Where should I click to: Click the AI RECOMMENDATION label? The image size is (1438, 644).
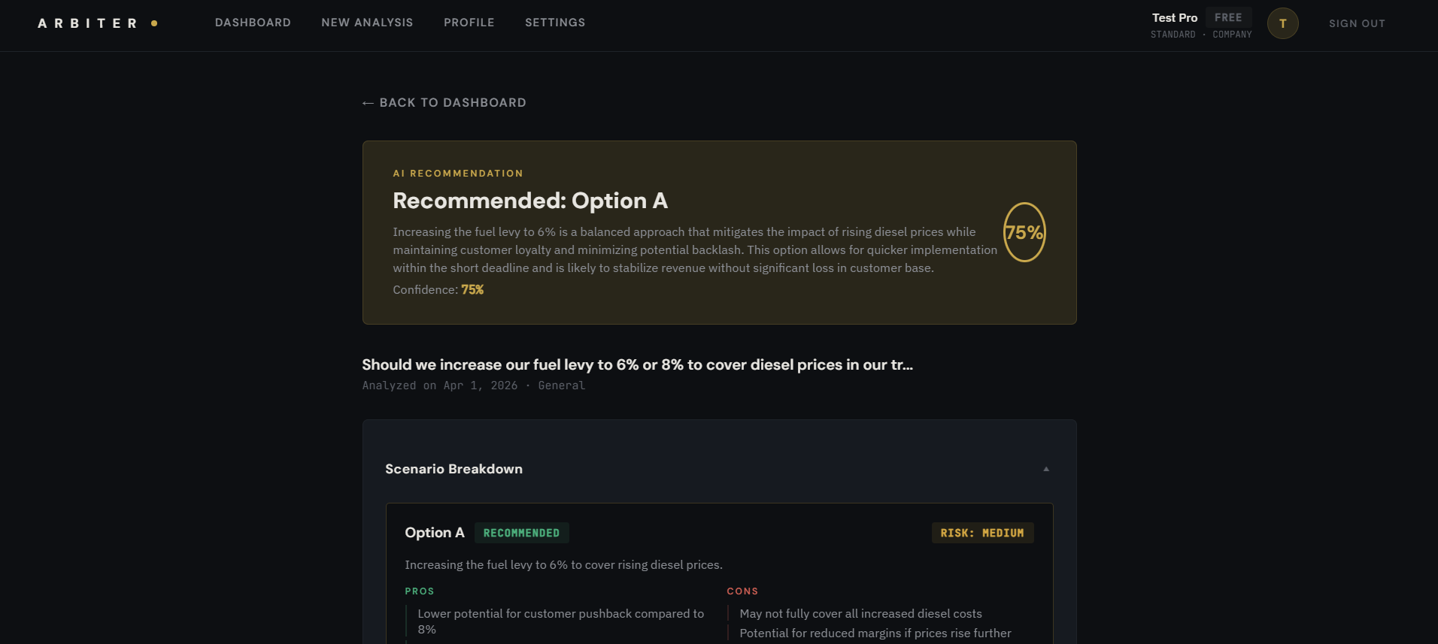458,173
